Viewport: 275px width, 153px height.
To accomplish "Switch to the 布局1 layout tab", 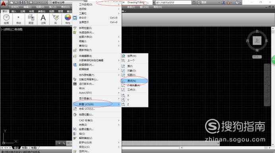I will pyautogui.click(x=25, y=148).
